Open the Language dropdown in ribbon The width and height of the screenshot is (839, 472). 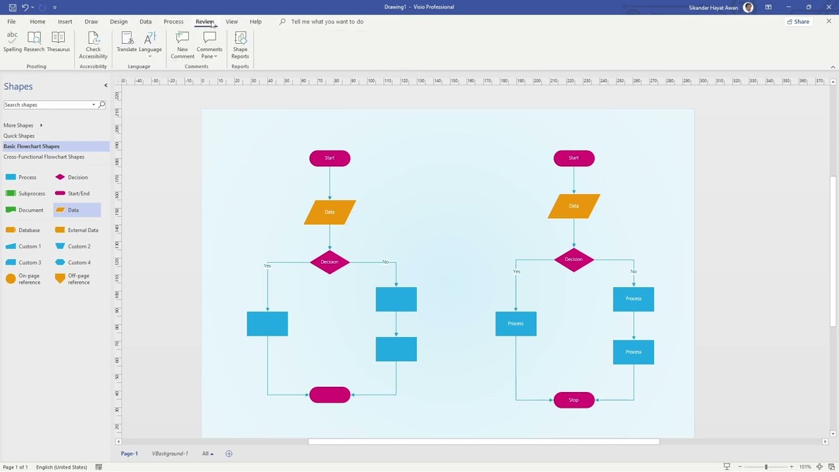[x=150, y=45]
